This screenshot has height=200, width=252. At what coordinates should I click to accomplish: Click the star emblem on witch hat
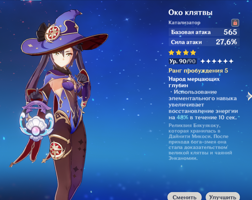(53, 33)
